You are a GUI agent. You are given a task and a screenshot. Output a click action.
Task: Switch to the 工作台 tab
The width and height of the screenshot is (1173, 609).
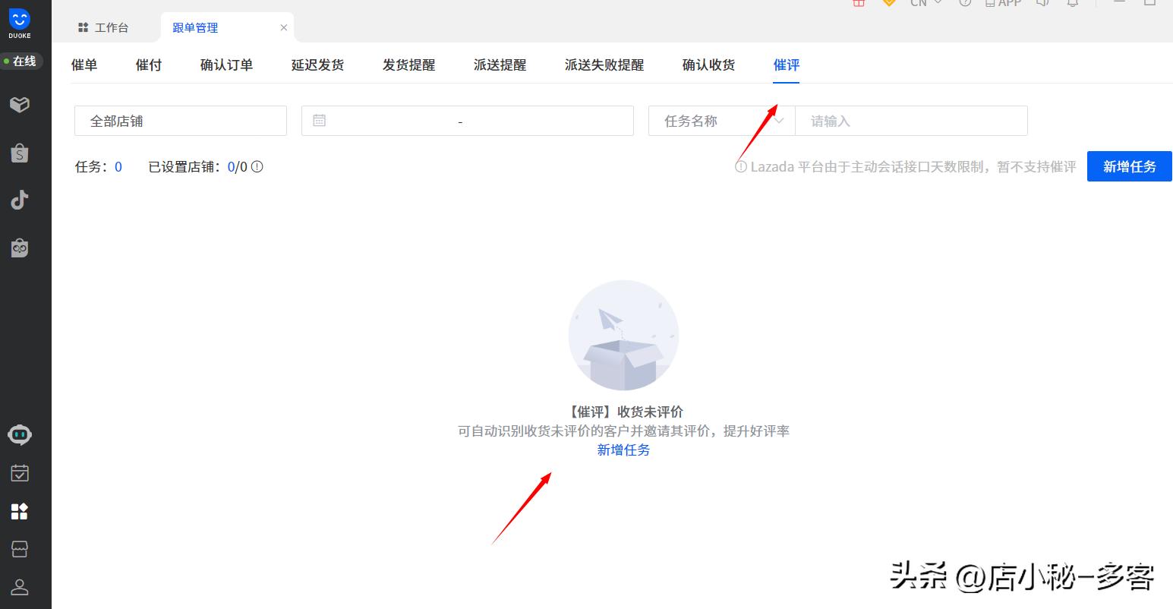pyautogui.click(x=111, y=27)
